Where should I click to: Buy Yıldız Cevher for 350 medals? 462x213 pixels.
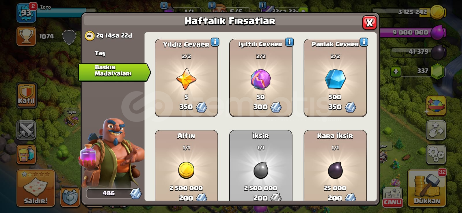coord(186,78)
